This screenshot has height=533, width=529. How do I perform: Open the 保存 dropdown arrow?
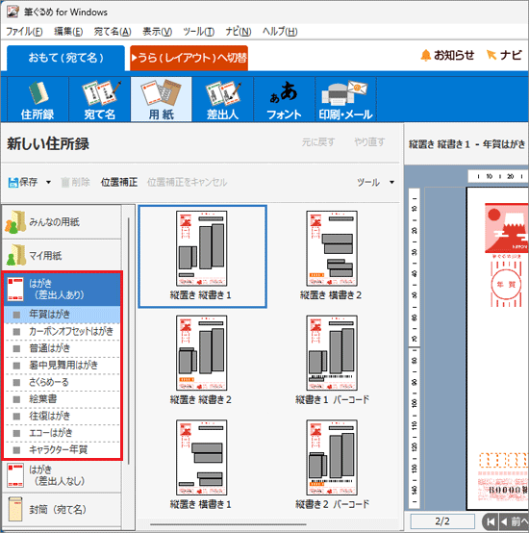point(49,183)
